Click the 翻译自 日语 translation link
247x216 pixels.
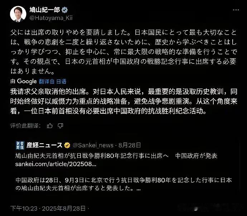click(53, 81)
